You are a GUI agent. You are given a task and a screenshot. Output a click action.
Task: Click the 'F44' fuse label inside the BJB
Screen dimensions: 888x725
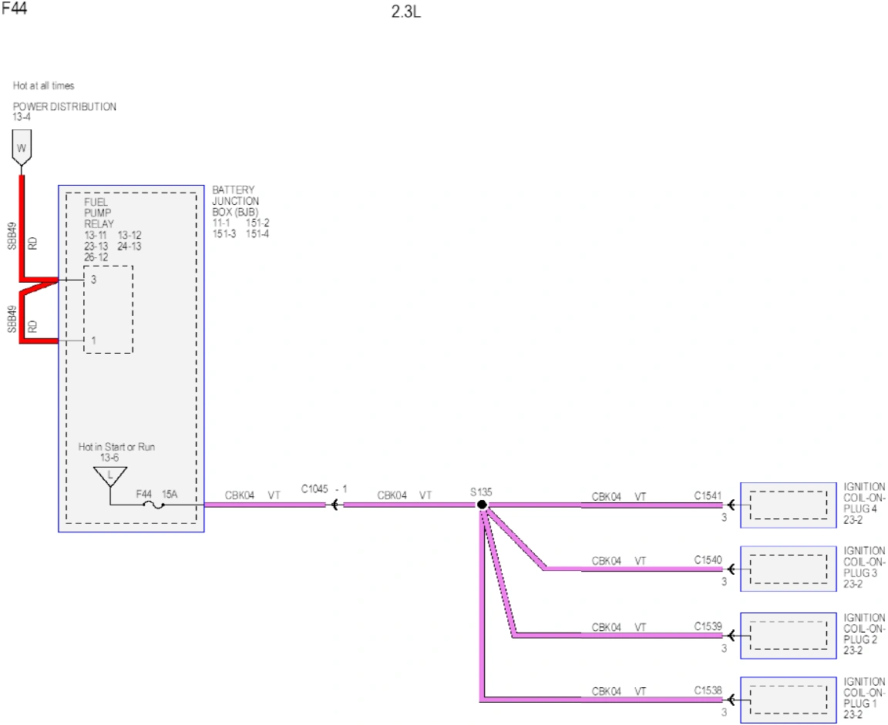[x=144, y=494]
